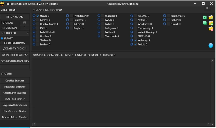
Task: Click the log panel scroll-down arrow
Action: [212, 124]
